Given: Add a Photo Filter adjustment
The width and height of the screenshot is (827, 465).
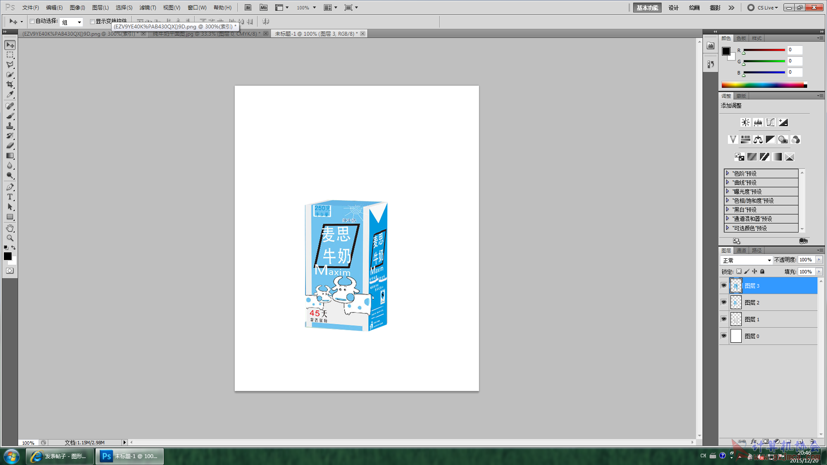Looking at the screenshot, I should coord(783,139).
